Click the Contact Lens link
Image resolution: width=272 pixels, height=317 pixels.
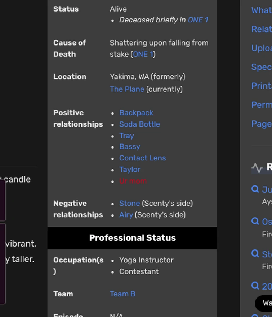pos(143,158)
